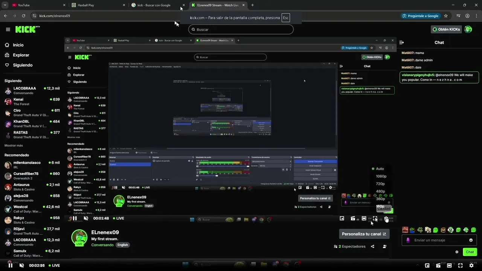
Task: Click the inner player's theater mode icon
Action: pyautogui.click(x=364, y=218)
